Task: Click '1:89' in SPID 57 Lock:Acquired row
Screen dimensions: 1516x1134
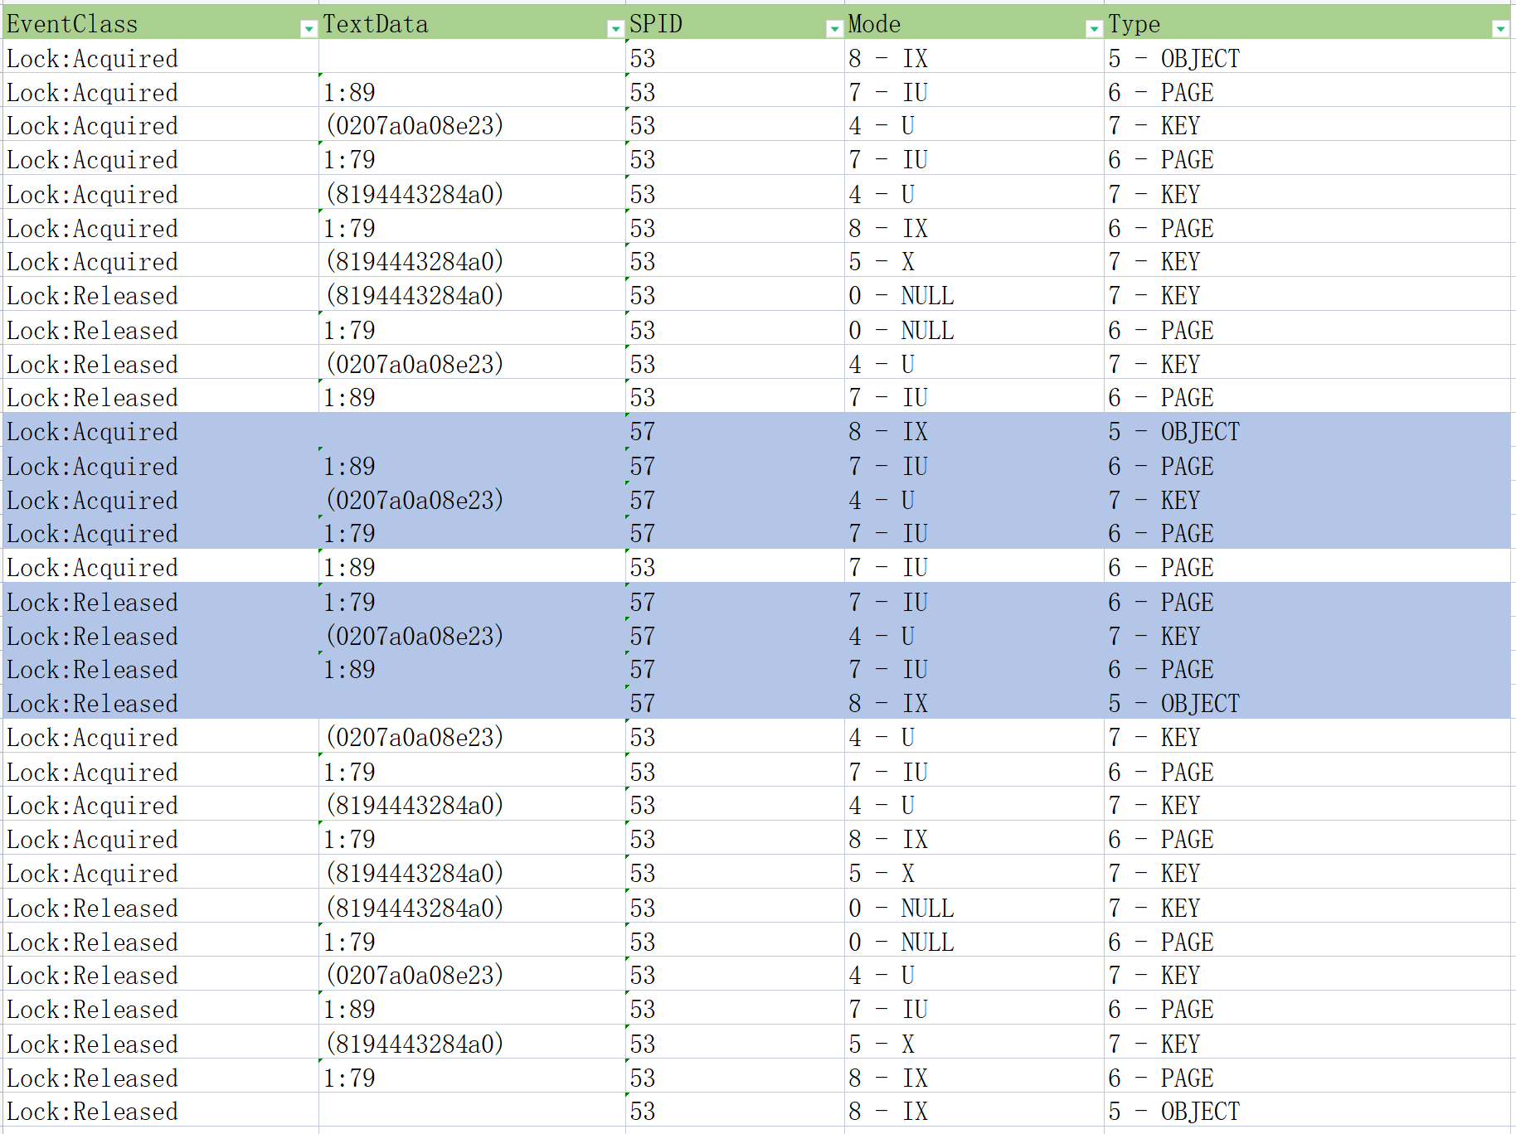Action: click(349, 467)
